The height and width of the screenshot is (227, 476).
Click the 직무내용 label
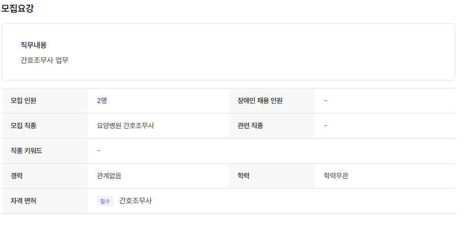tap(34, 45)
